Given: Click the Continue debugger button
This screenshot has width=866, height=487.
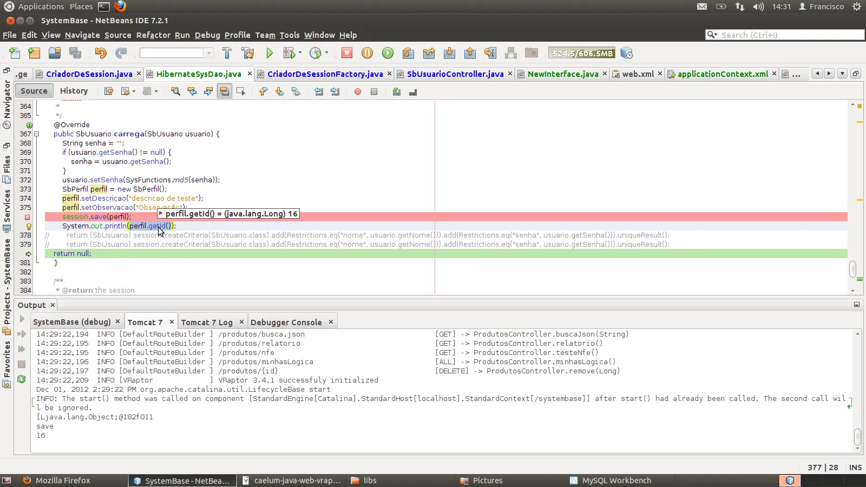Looking at the screenshot, I should (388, 53).
